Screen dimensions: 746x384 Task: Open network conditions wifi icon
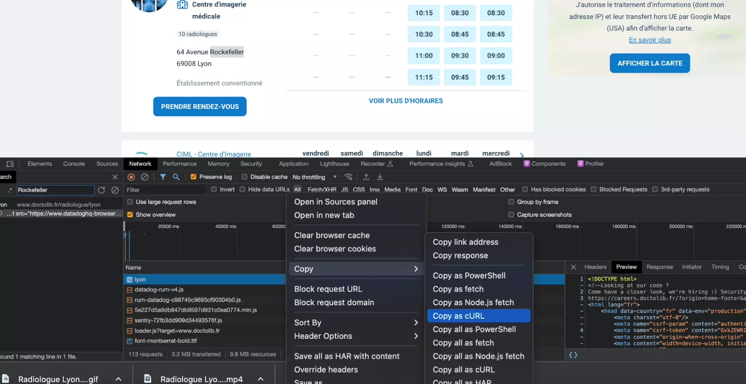point(348,177)
